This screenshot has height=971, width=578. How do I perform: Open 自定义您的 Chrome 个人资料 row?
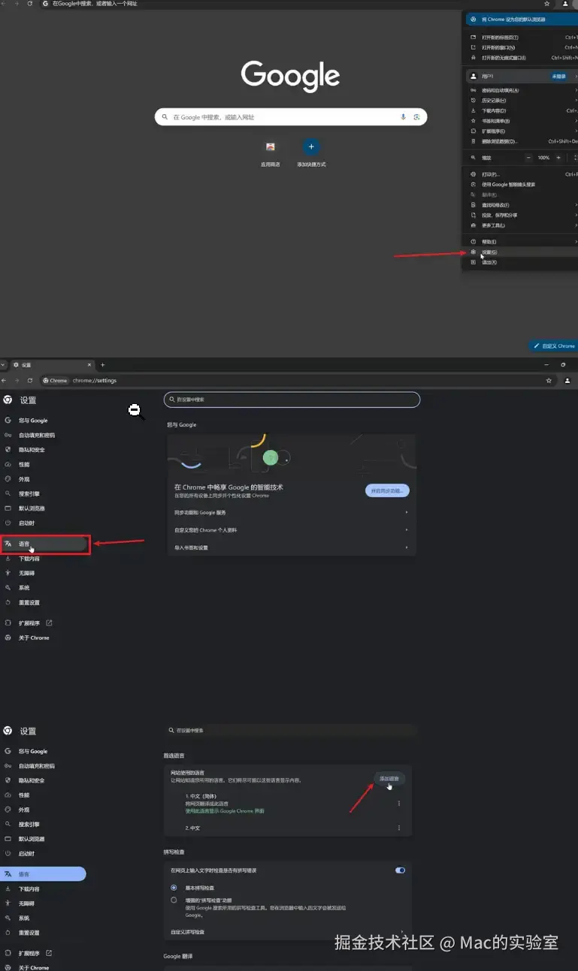click(292, 530)
